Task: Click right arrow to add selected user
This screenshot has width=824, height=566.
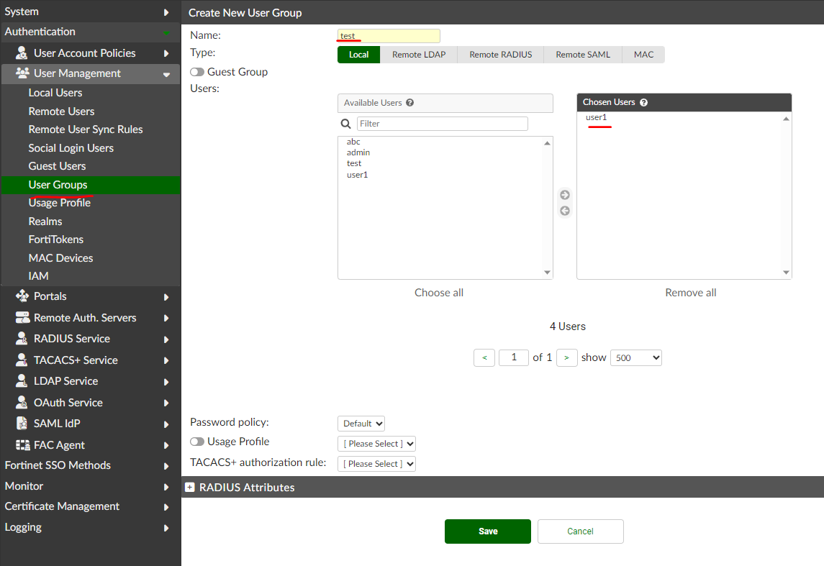Action: coord(565,195)
